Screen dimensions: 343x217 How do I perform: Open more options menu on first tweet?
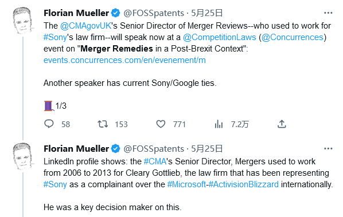(328, 13)
